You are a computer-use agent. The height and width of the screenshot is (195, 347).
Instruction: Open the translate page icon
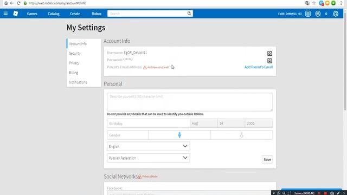tap(307, 3)
